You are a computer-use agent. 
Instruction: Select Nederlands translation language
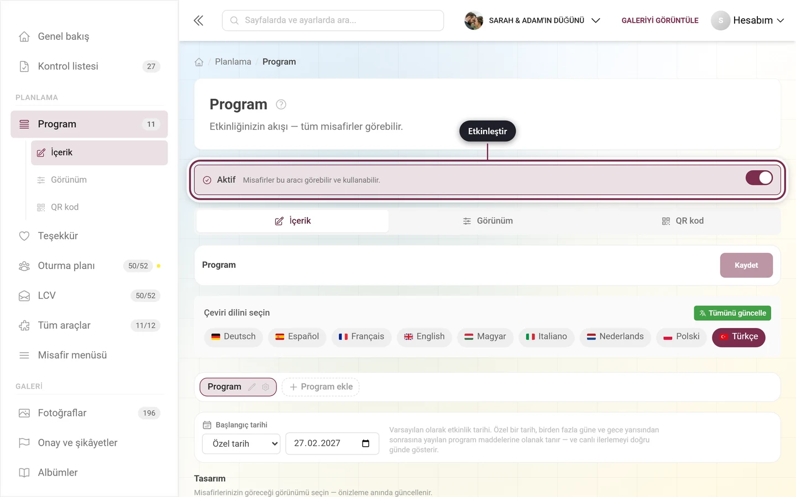point(615,337)
